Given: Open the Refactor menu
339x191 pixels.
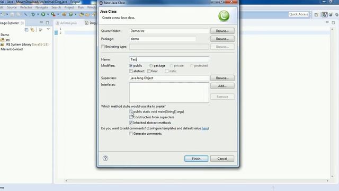Looking at the screenshot, I should click(26, 7).
